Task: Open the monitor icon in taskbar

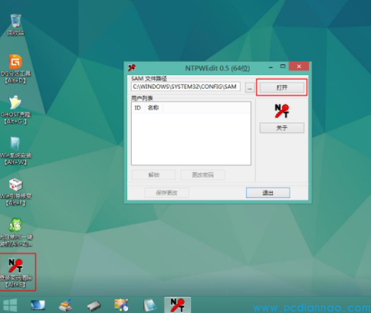Action: pyautogui.click(x=38, y=305)
